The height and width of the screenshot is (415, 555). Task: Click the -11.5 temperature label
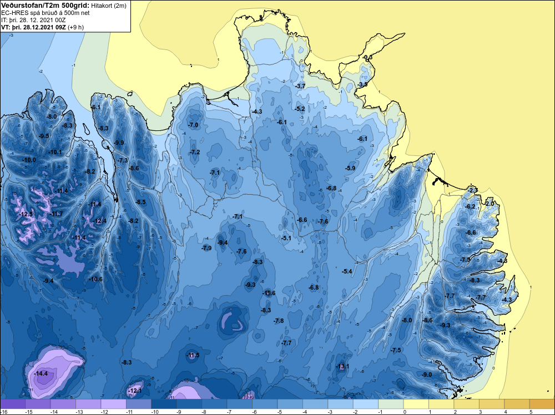(x=193, y=355)
